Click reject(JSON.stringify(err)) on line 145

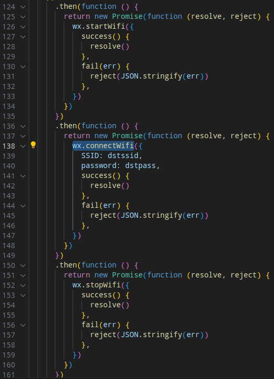(x=149, y=216)
